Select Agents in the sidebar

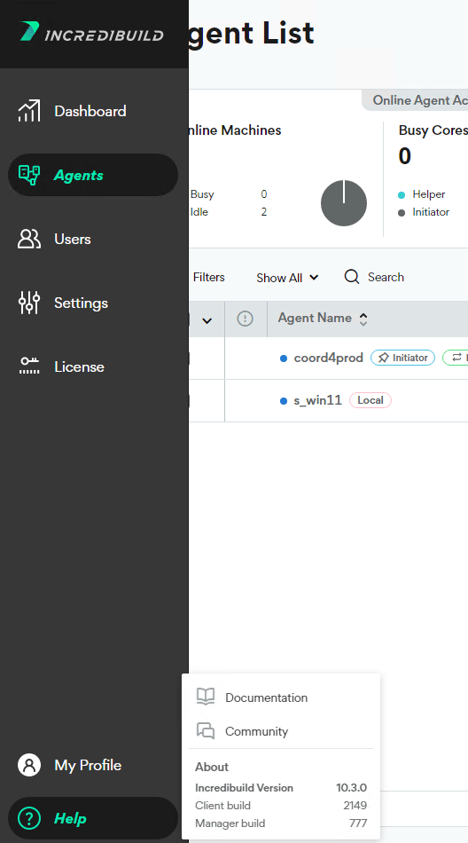click(x=93, y=175)
